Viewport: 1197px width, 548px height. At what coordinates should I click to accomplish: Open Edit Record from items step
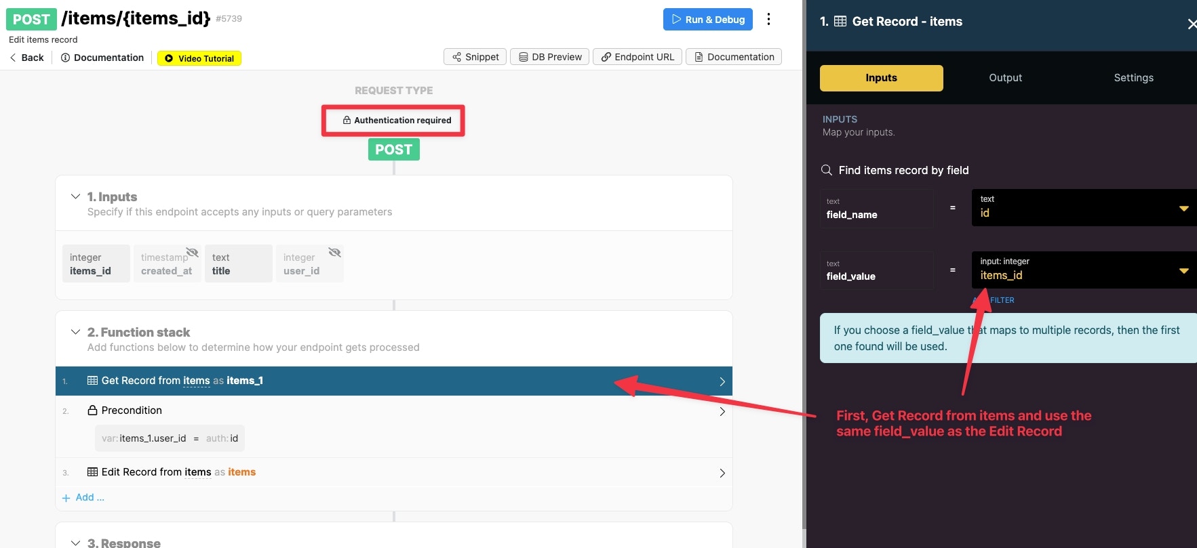(x=394, y=472)
